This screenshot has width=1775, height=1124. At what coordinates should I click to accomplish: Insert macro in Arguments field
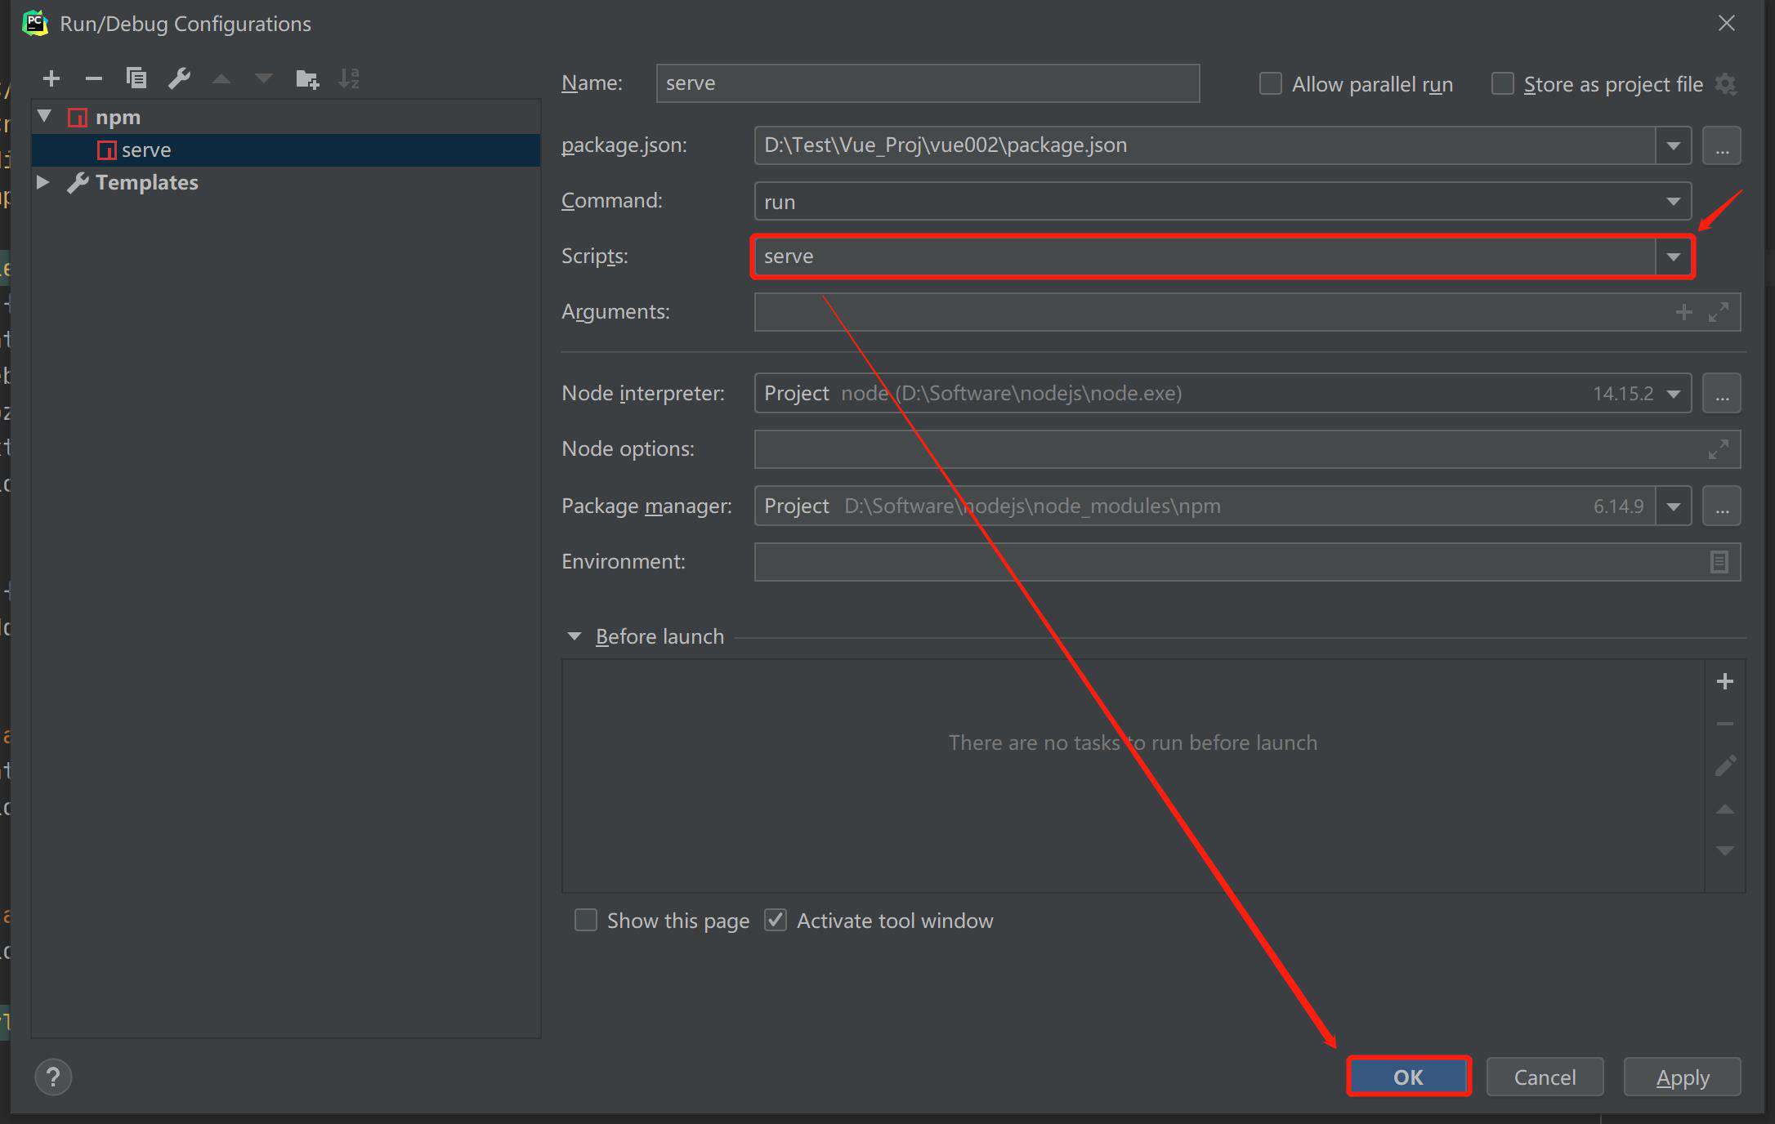(x=1683, y=312)
